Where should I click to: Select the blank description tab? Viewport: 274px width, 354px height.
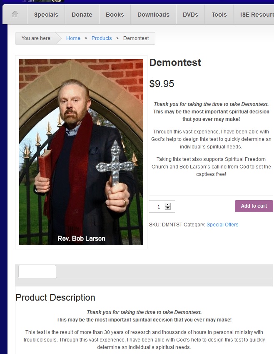(37, 271)
